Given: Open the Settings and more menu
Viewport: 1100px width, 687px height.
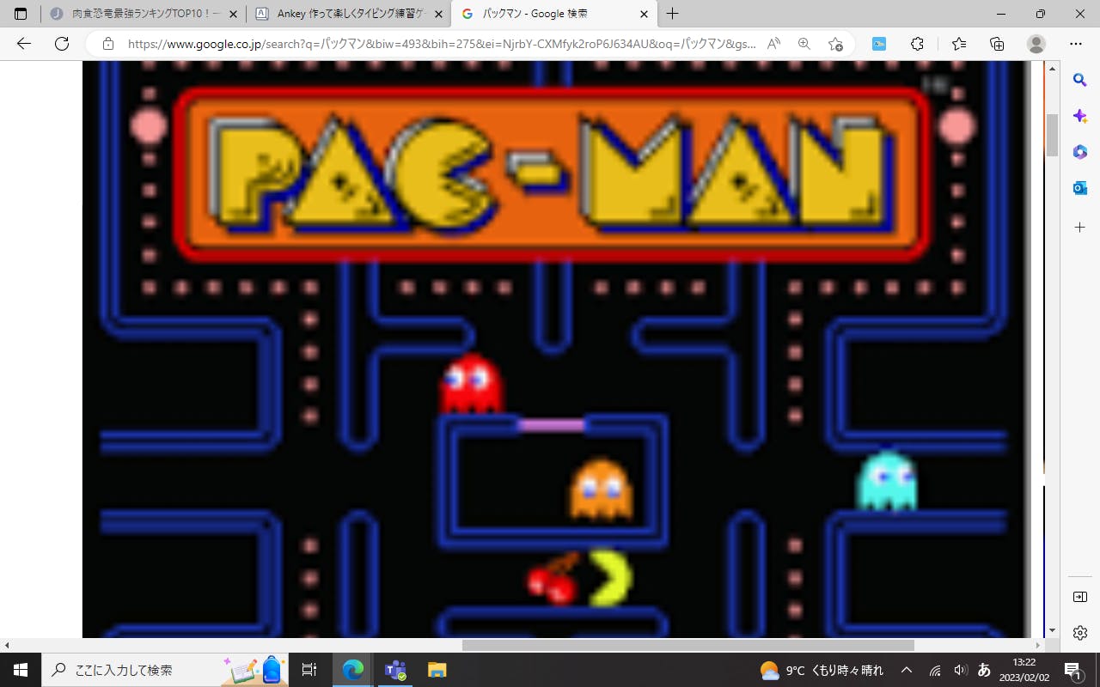Looking at the screenshot, I should pos(1076,44).
